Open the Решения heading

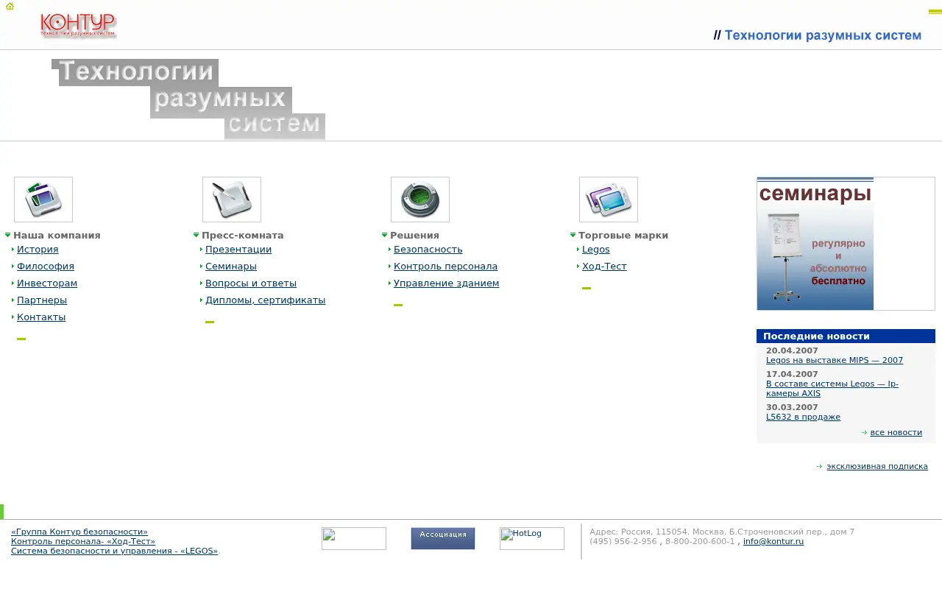pos(414,236)
